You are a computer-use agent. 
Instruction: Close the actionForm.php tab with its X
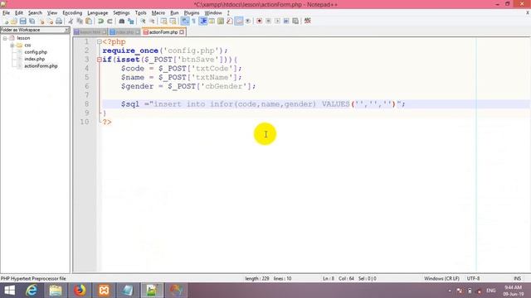tap(182, 32)
